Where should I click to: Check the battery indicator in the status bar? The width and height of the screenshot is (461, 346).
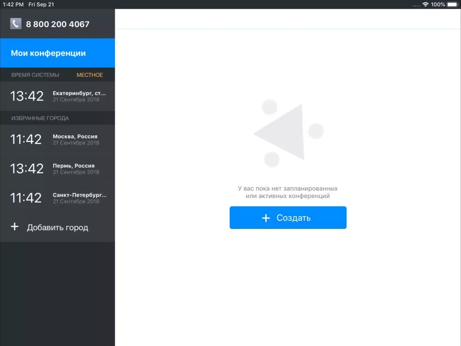click(452, 4)
